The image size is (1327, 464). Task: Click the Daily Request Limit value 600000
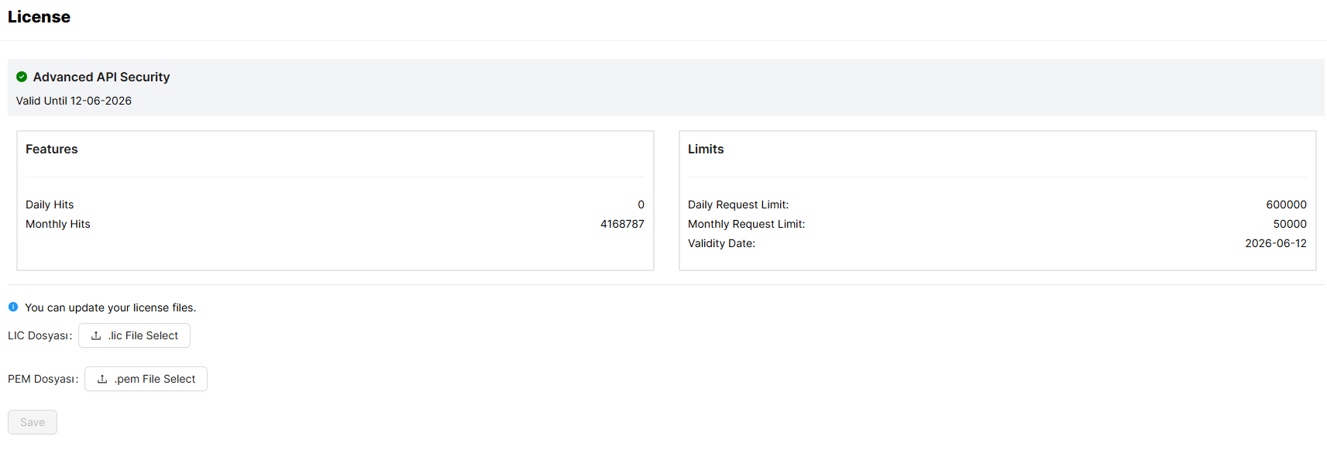(x=1286, y=205)
